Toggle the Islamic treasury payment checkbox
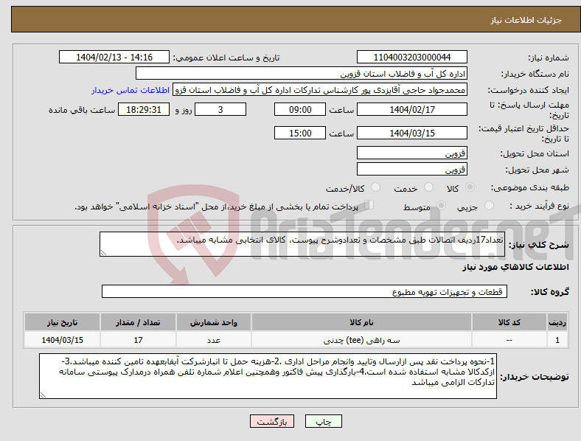Screen dimensions: 581x441 (369, 205)
